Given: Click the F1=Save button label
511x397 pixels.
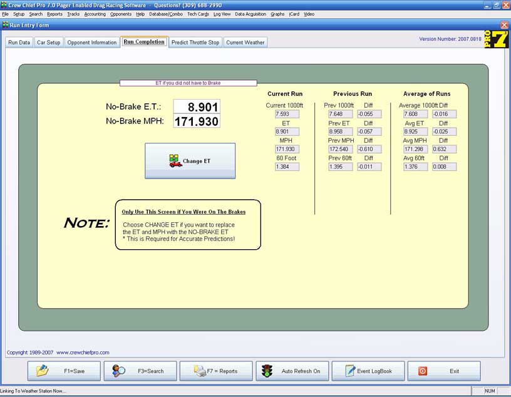Looking at the screenshot, I should click(75, 371).
